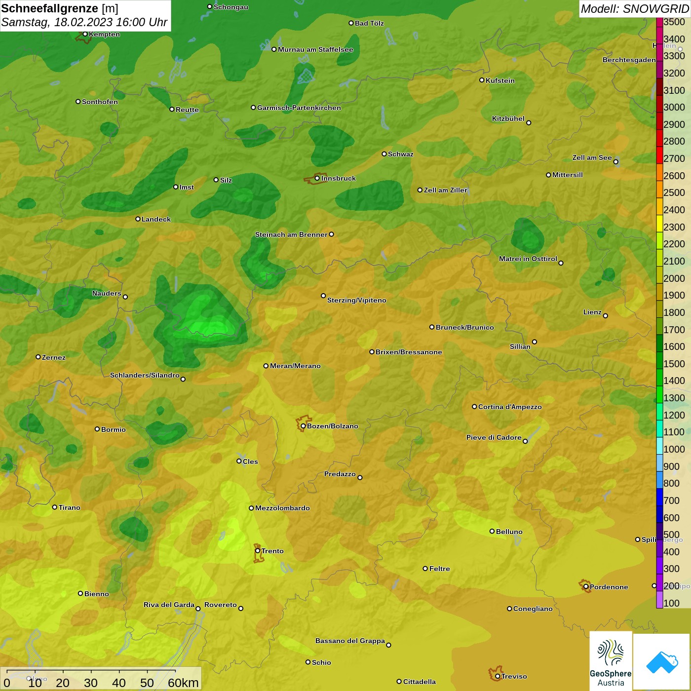The height and width of the screenshot is (691, 691).
Task: Click the Mezzolombardo label
Action: [282, 508]
